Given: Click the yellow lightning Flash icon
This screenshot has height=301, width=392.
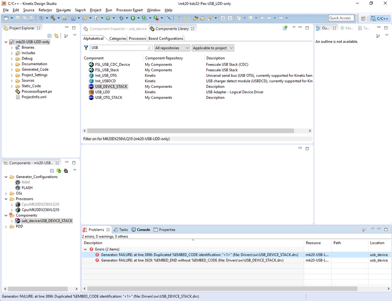Looking at the screenshot, I should [x=187, y=18].
